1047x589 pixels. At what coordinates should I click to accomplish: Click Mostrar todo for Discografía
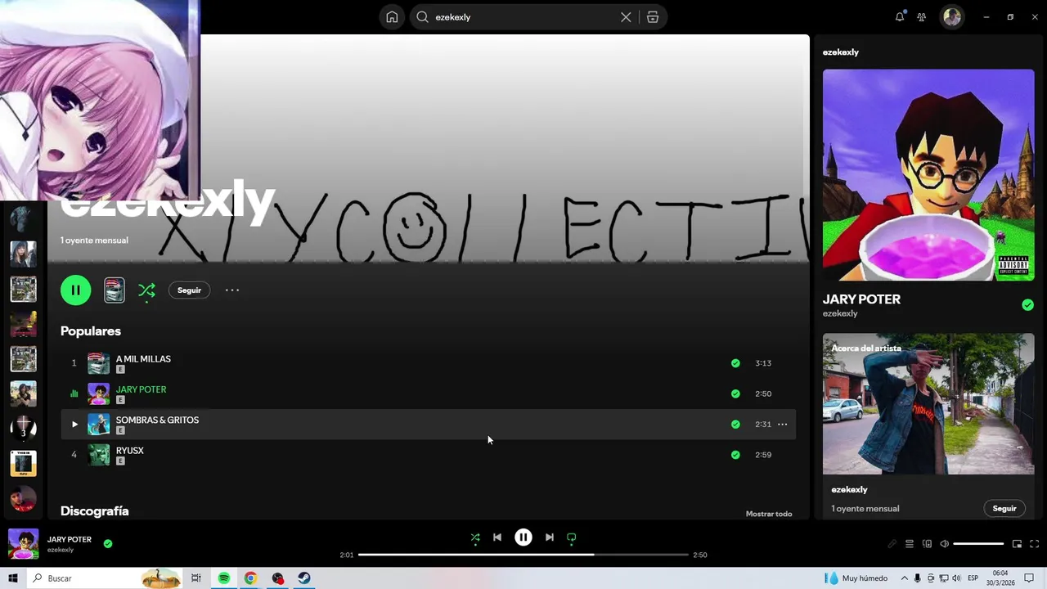coord(769,514)
